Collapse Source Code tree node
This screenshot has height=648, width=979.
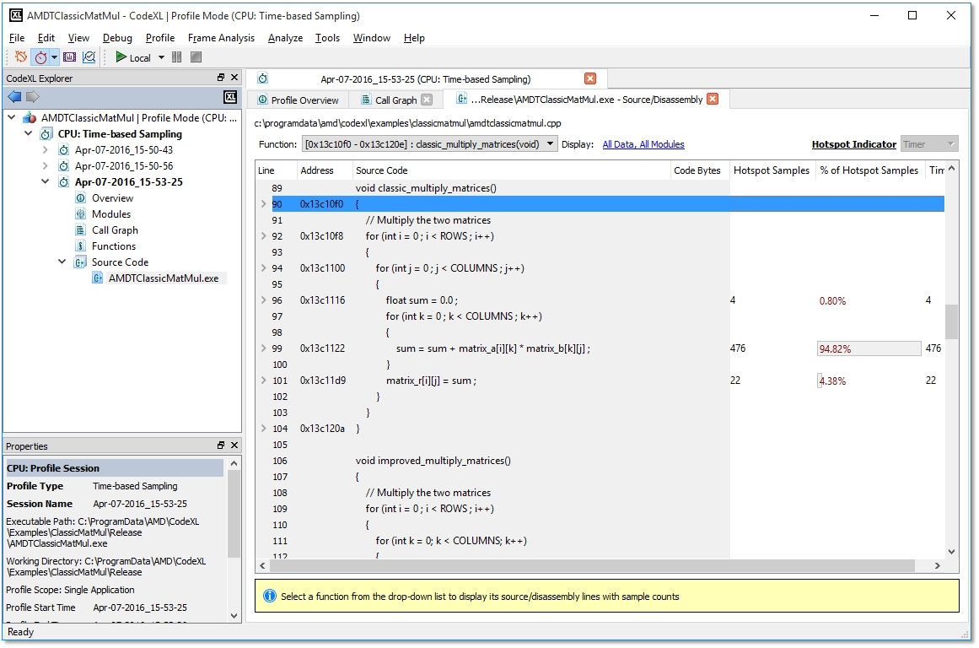[62, 262]
